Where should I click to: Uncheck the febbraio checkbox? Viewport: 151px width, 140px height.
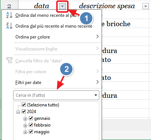[x=31, y=125]
